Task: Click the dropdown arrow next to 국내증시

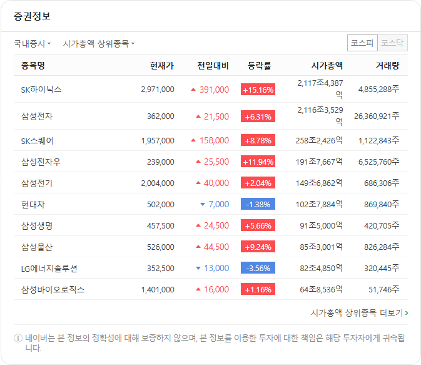Action: (x=49, y=43)
